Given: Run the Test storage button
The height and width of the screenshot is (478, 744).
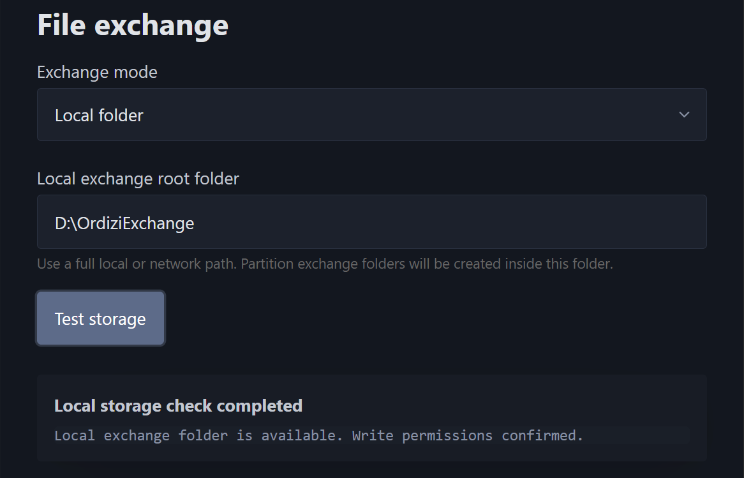Looking at the screenshot, I should [101, 318].
